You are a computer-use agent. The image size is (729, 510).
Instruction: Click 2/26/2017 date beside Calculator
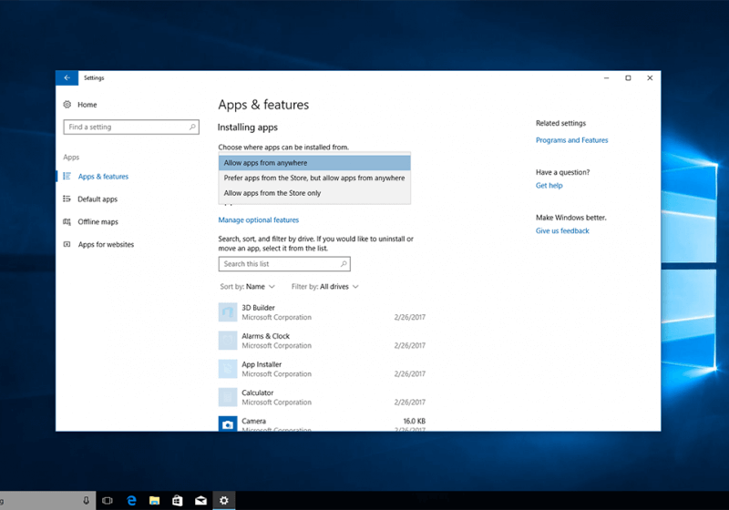coord(409,403)
